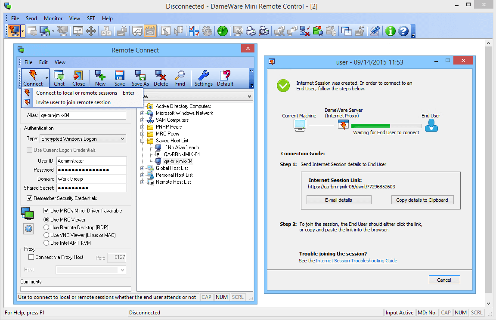Uncheck Remember Security Credentials
Screen dimensions: 496x320
[30, 198]
